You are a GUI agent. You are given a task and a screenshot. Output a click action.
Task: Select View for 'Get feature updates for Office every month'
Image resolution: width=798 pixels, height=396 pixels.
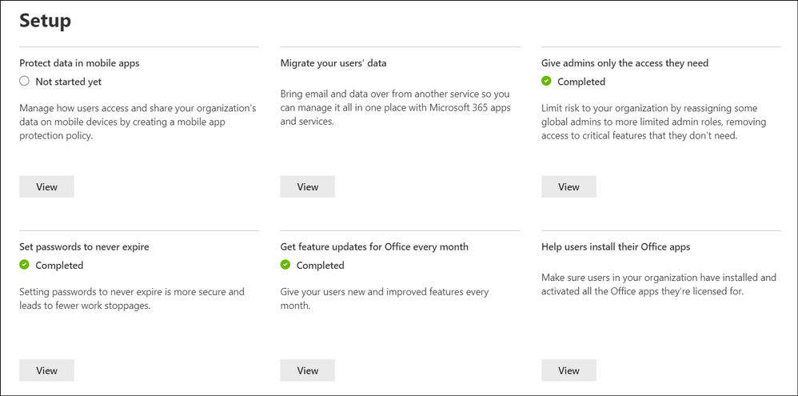(307, 370)
